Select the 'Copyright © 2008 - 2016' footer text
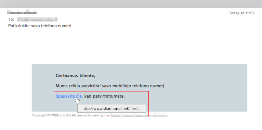The width and height of the screenshot is (262, 130). point(51,115)
